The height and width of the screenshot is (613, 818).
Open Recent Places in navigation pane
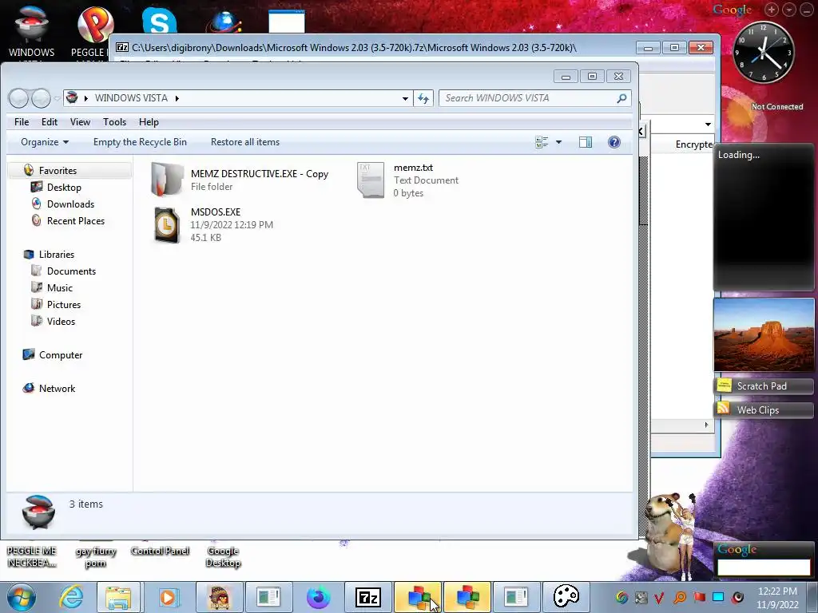(76, 220)
